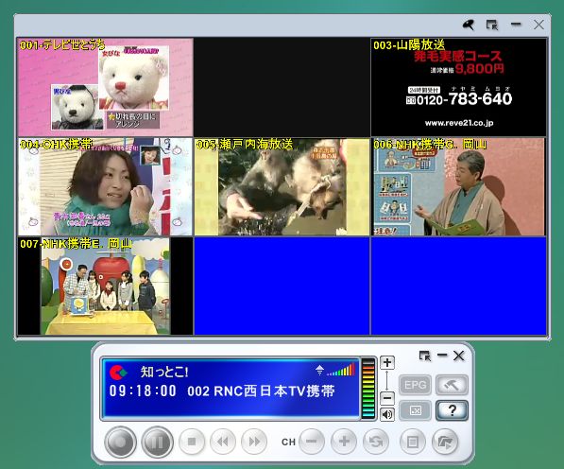Click the volume slider track between plus and minus
The image size is (564, 469).
click(387, 381)
